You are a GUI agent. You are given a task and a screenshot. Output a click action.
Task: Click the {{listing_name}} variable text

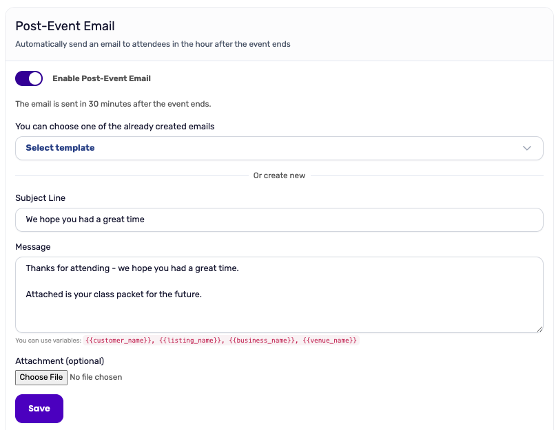coord(192,341)
